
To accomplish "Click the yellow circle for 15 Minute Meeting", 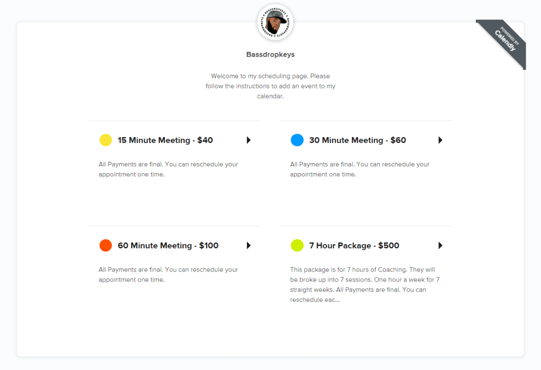I will (106, 140).
